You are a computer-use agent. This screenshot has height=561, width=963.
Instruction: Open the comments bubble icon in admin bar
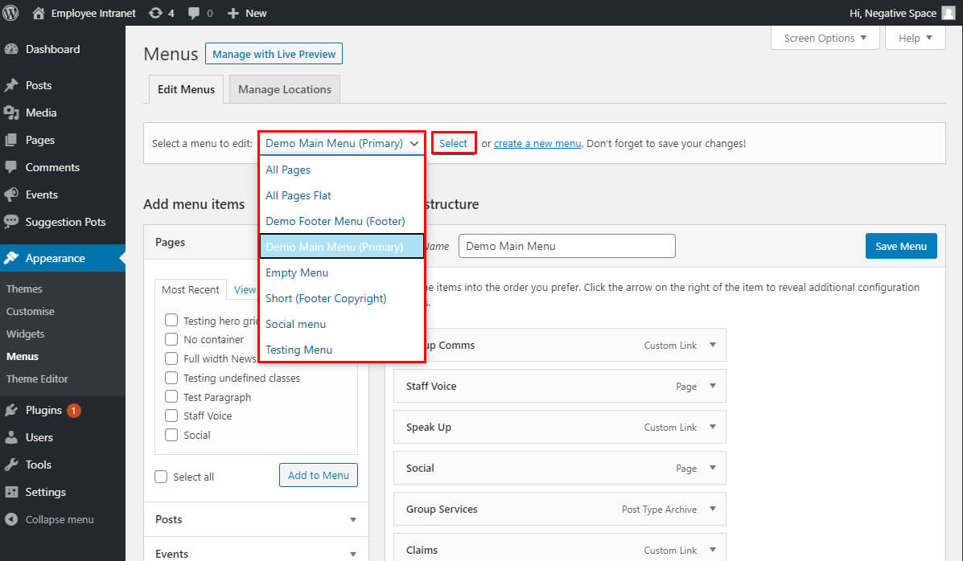tap(194, 13)
